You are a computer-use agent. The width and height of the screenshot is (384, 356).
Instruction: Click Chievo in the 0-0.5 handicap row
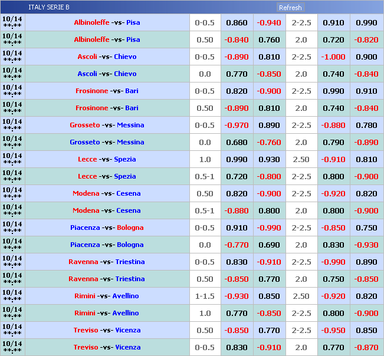point(124,57)
